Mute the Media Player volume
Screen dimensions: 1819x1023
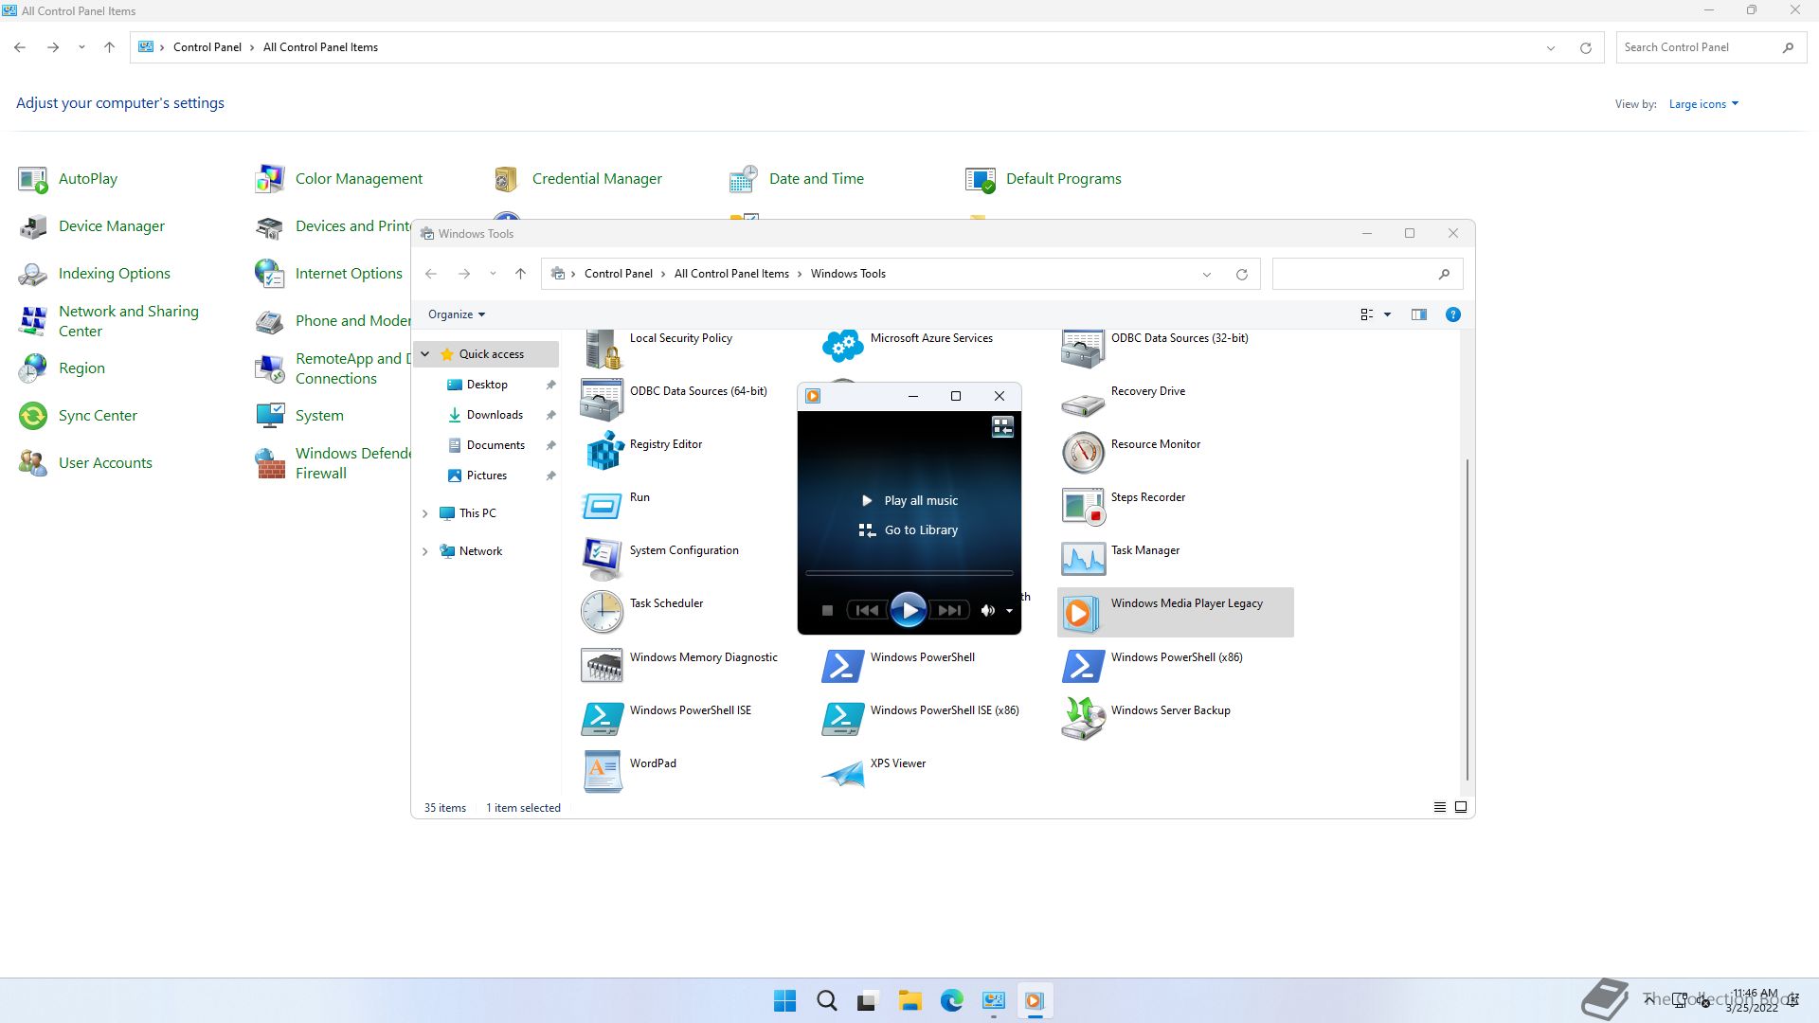pos(987,611)
